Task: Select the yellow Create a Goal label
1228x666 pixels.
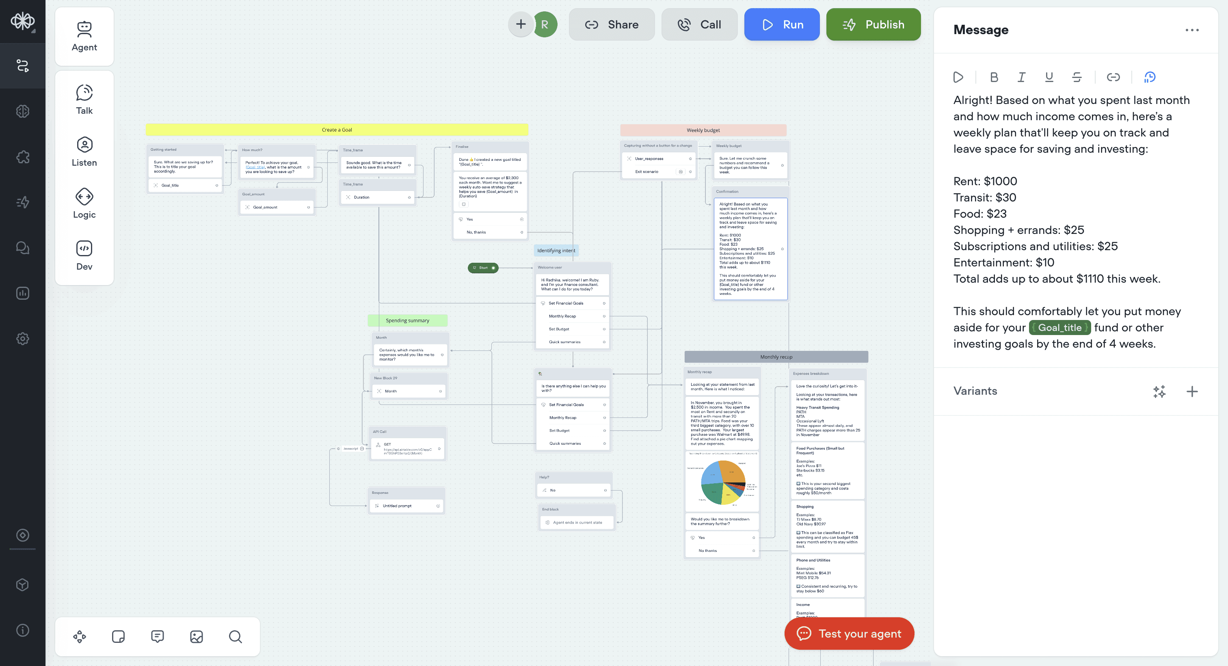Action: tap(337, 130)
